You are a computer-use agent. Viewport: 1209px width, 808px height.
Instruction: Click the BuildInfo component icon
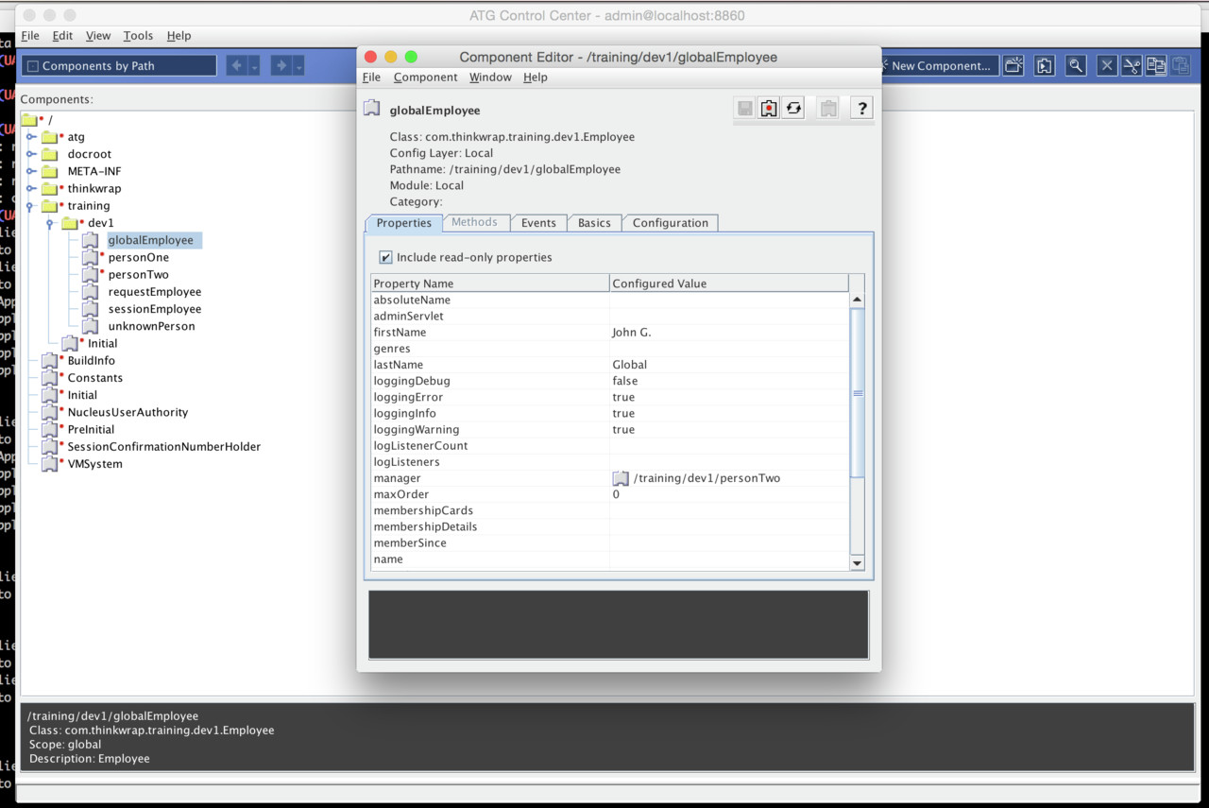[x=49, y=360]
